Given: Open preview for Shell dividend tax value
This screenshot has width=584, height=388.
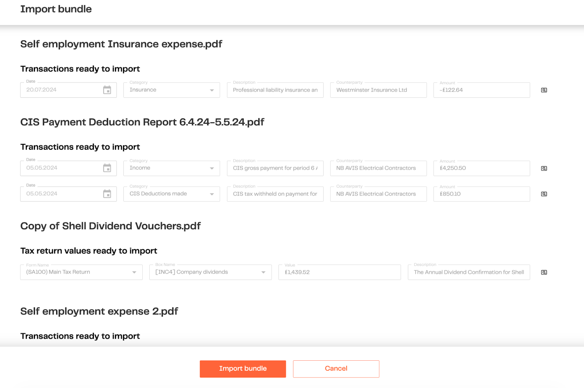Looking at the screenshot, I should [x=544, y=272].
